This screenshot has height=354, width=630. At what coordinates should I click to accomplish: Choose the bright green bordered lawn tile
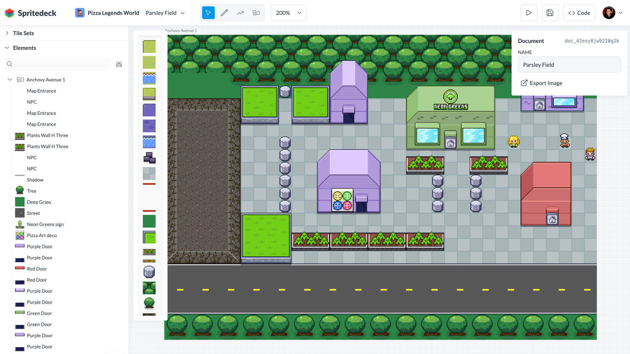tap(149, 237)
